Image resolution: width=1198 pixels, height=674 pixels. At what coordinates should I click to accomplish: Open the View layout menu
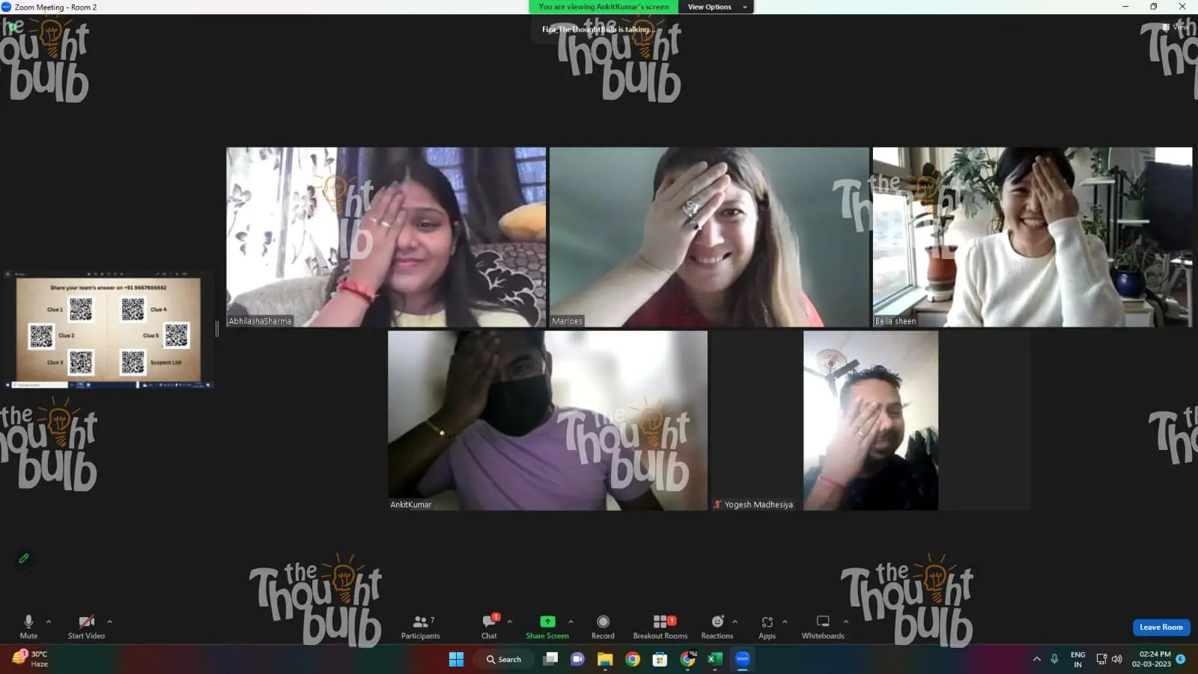1176,27
